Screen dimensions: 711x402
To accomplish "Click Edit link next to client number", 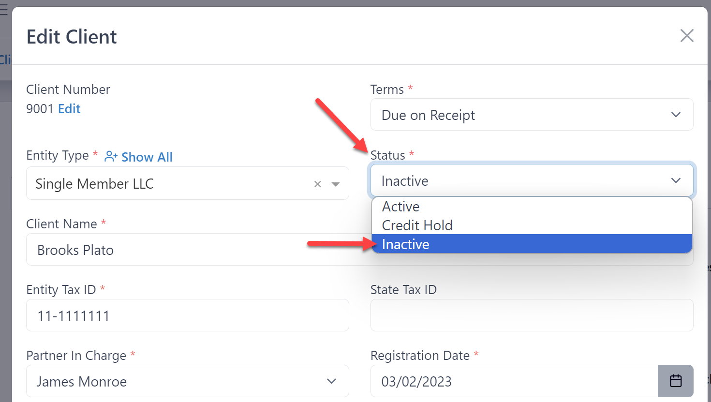I will (x=69, y=109).
